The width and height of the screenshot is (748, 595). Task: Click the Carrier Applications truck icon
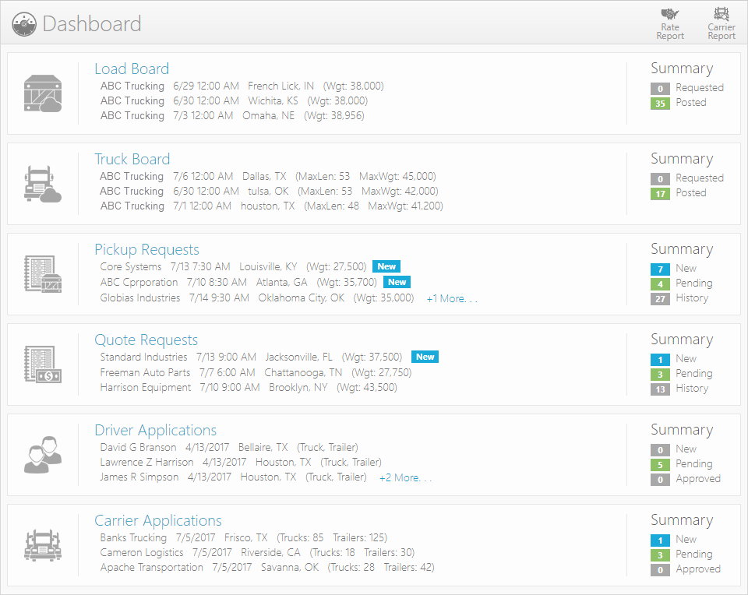coord(43,545)
